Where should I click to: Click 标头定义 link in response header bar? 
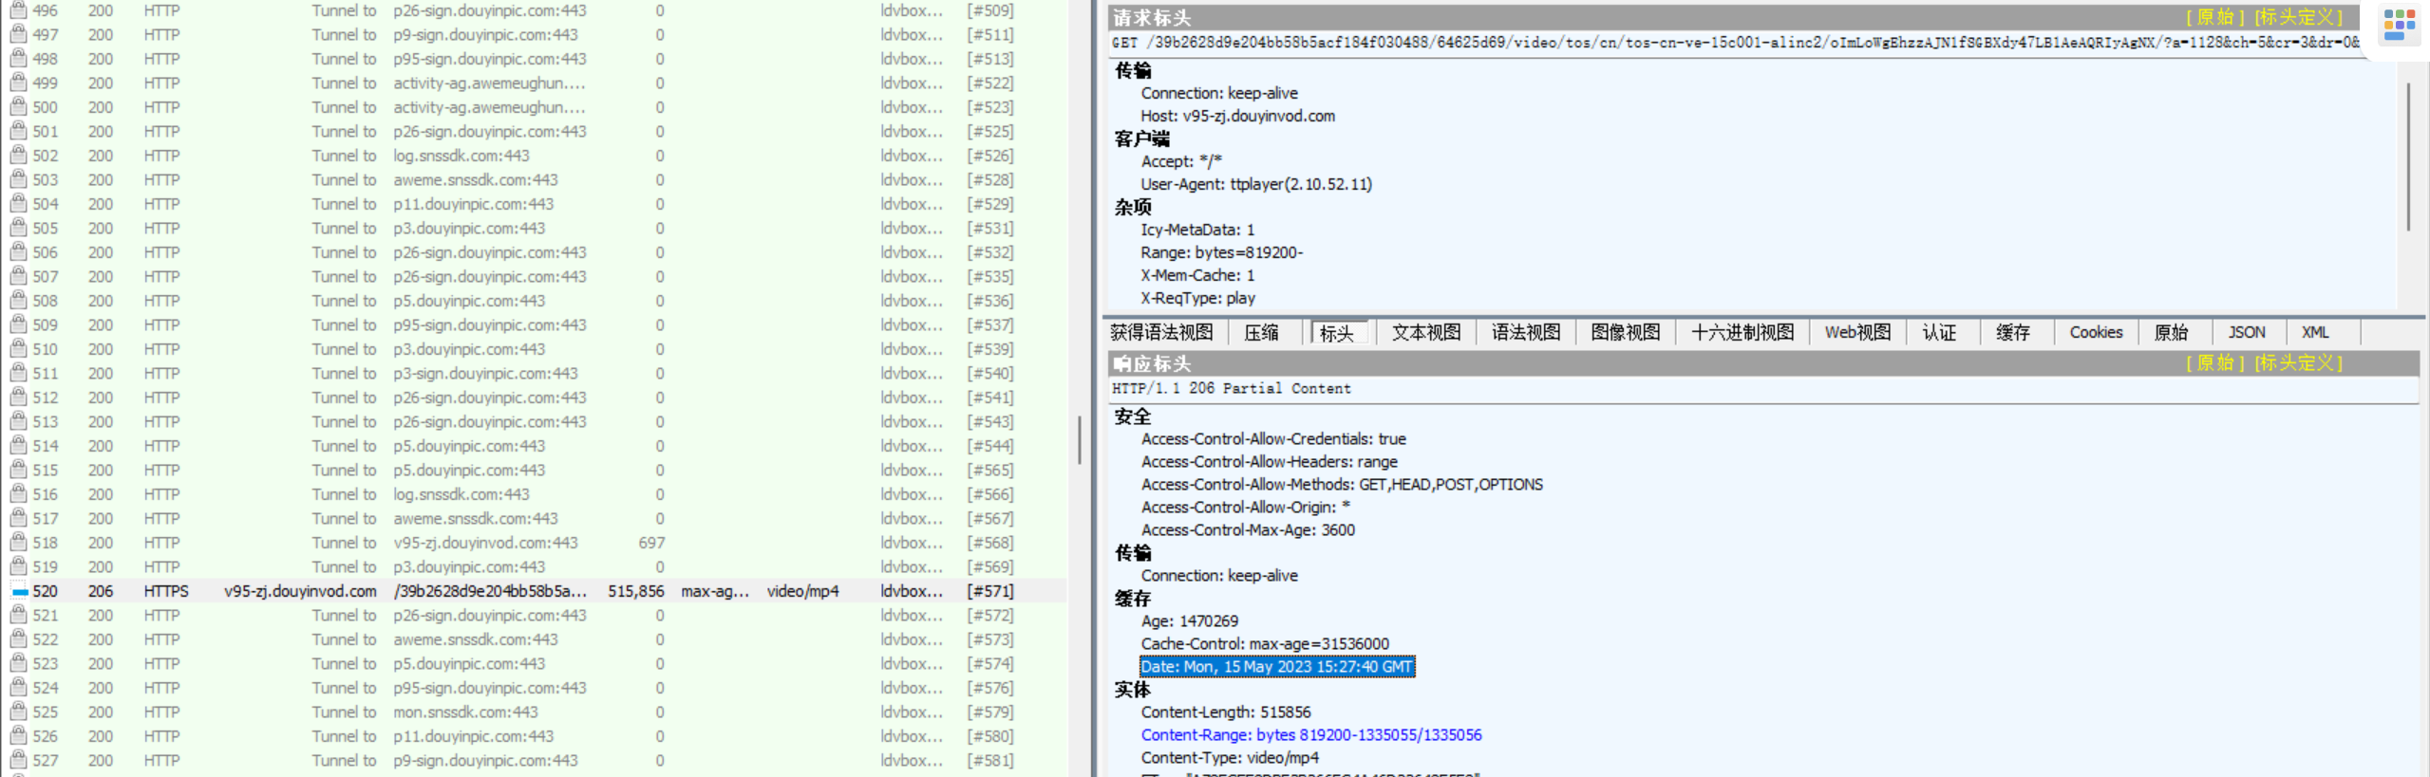(2298, 363)
